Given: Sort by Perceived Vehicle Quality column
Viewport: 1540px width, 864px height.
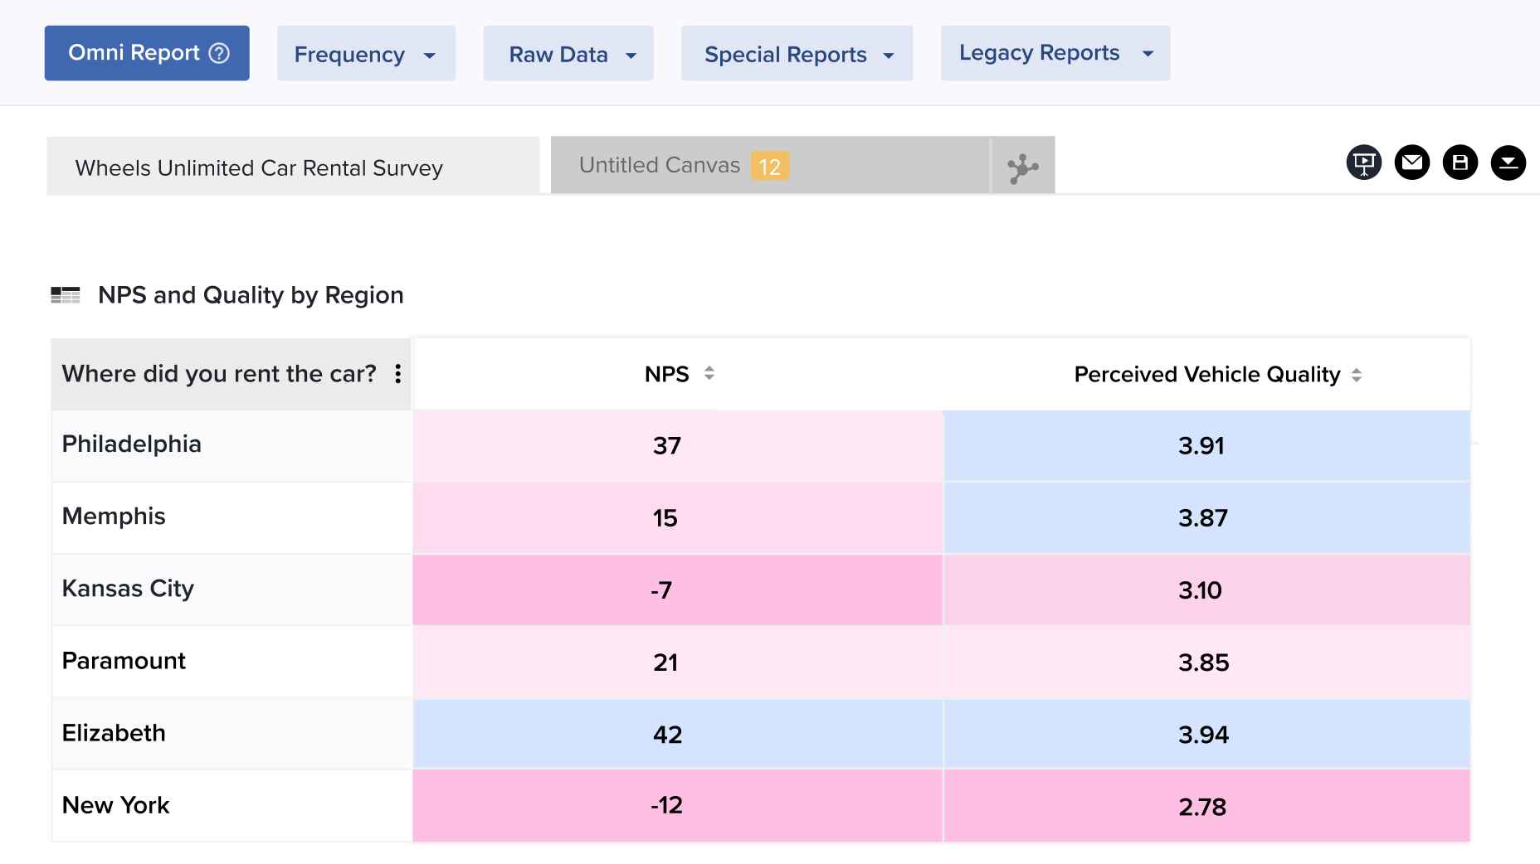Looking at the screenshot, I should 1356,375.
